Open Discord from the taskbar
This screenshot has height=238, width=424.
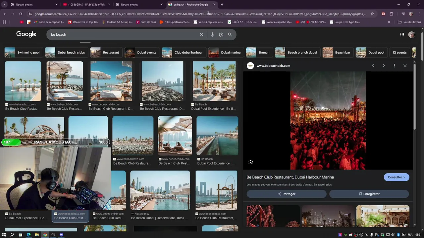coord(61,235)
